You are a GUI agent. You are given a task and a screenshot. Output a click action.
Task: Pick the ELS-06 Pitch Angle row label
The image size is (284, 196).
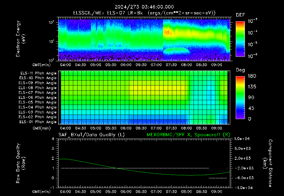click(38, 98)
